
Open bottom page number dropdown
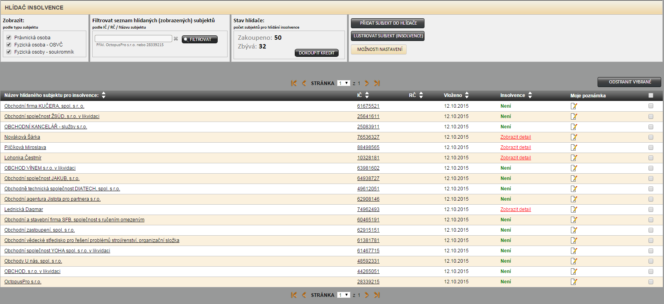pos(343,295)
